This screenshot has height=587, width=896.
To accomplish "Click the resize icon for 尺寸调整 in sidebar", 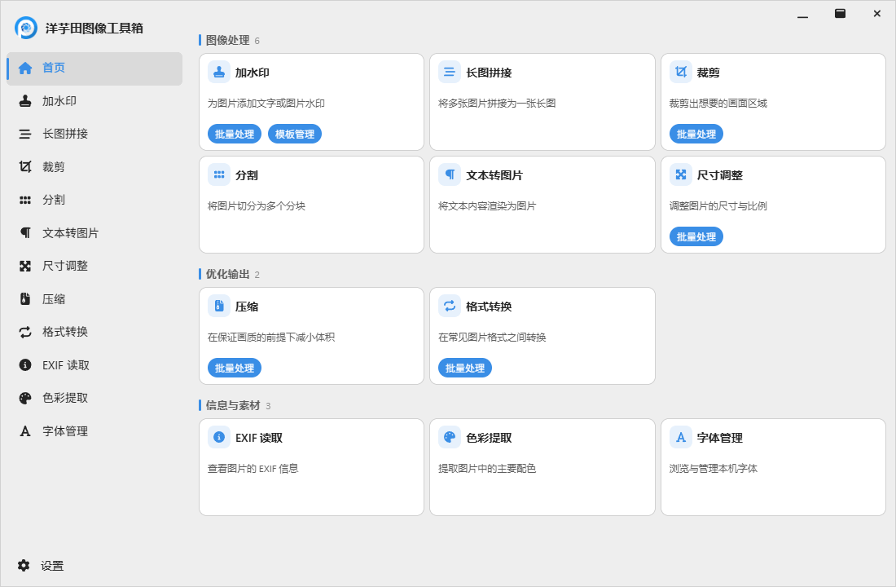I will [25, 266].
